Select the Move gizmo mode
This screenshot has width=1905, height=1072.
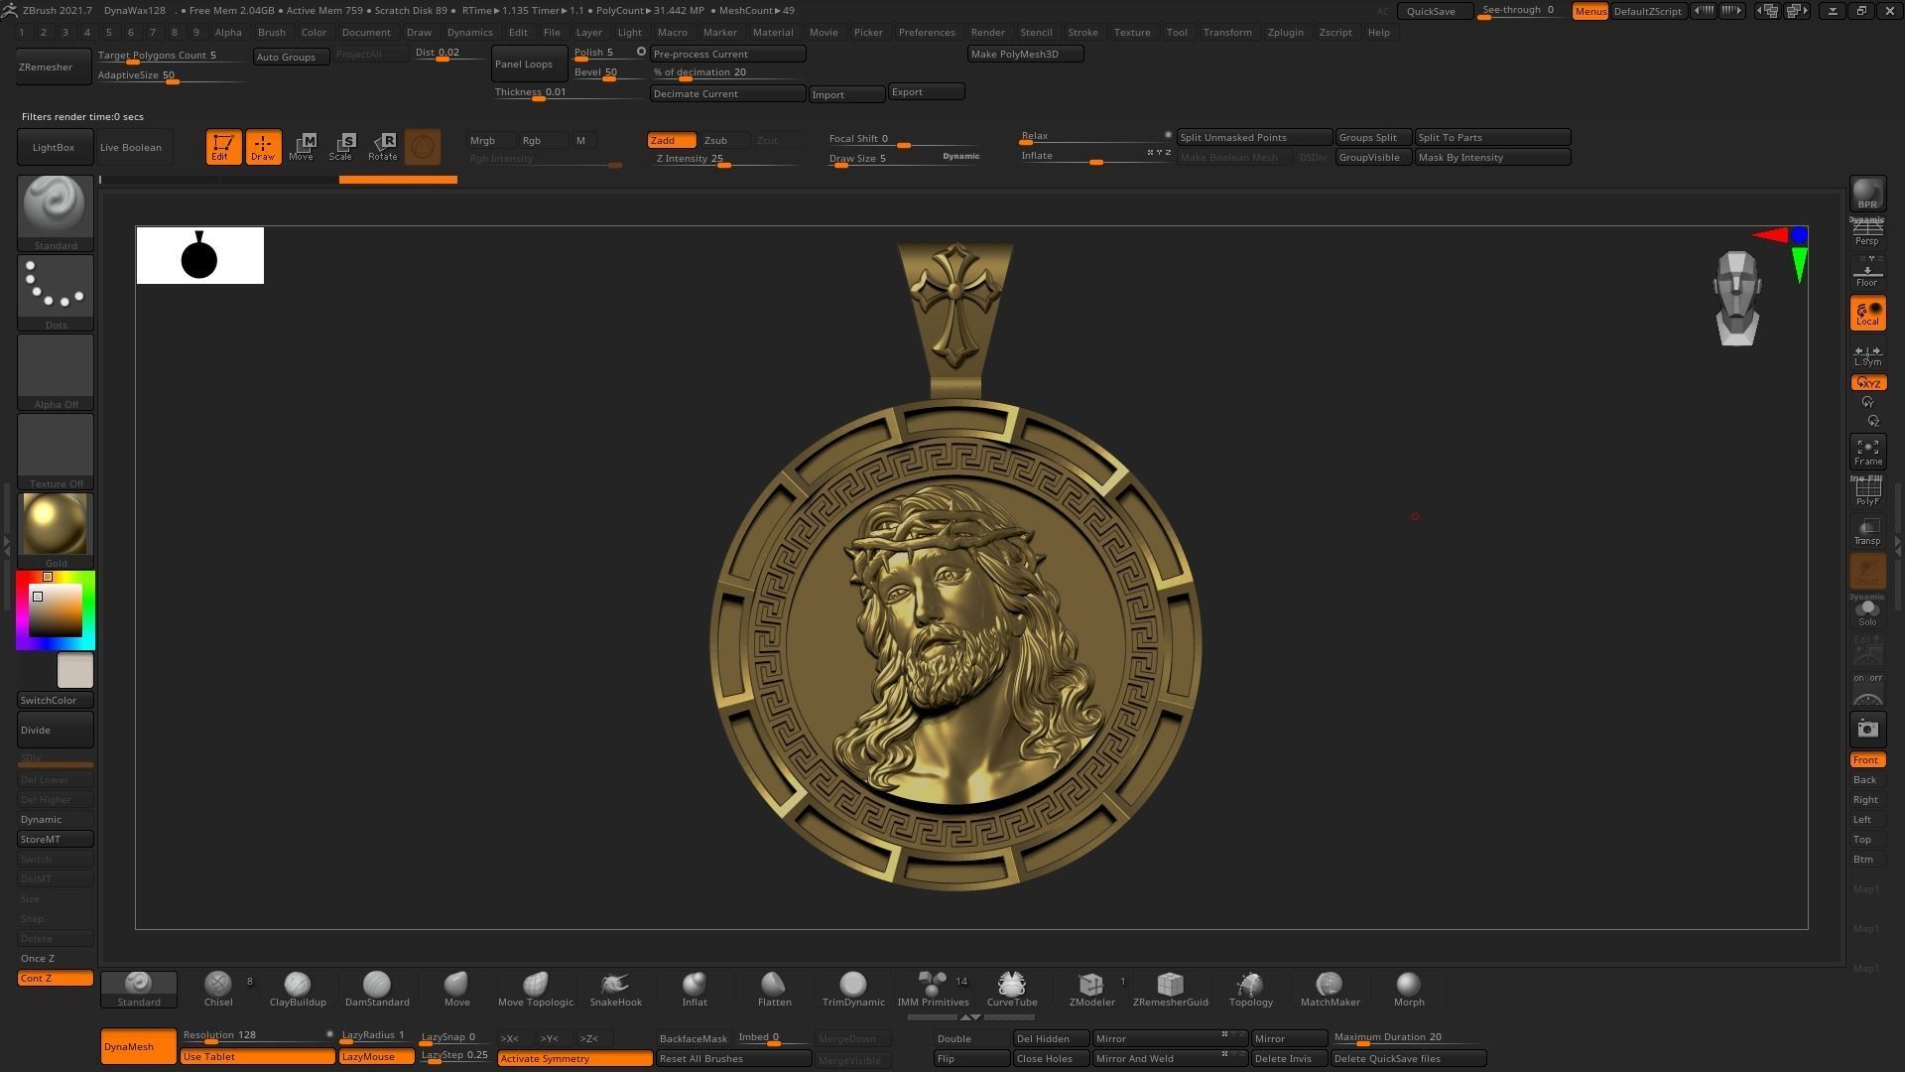pos(302,147)
